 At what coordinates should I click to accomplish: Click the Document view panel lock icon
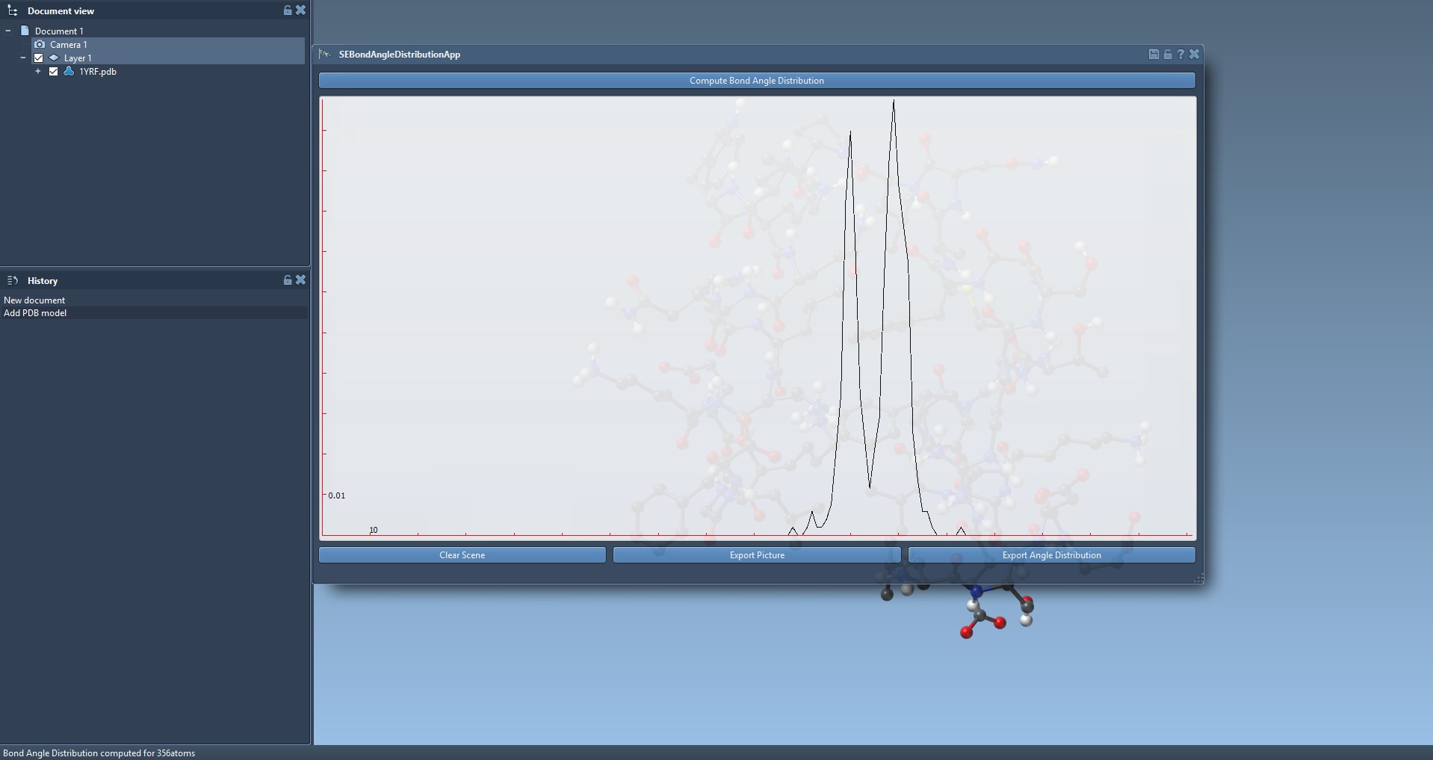point(288,10)
